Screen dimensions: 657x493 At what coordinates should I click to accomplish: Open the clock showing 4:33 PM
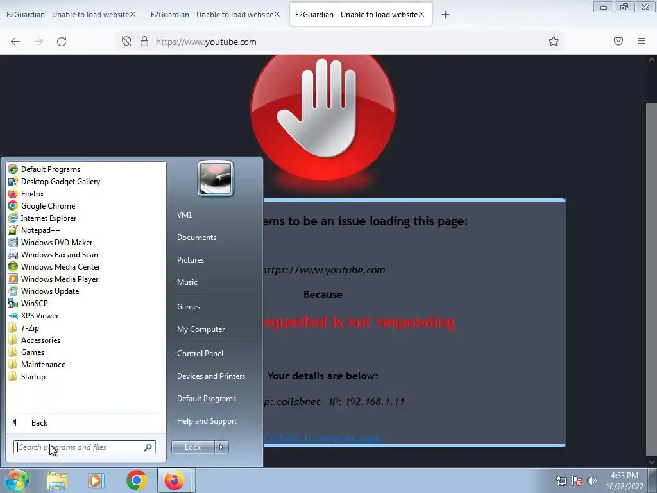point(624,481)
